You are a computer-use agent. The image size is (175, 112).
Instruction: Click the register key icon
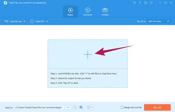coord(140,3)
